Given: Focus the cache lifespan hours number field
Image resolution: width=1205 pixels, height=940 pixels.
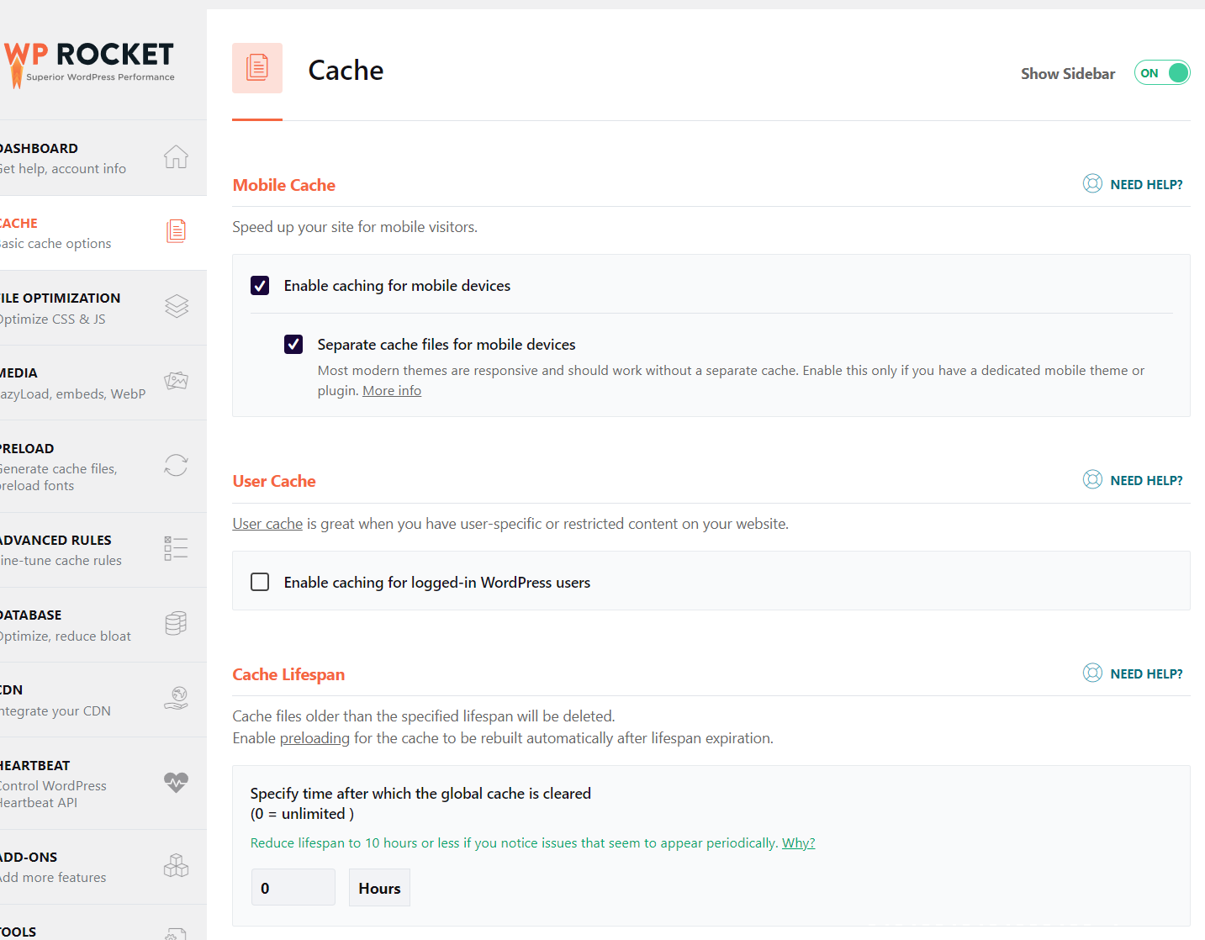Looking at the screenshot, I should coord(293,888).
